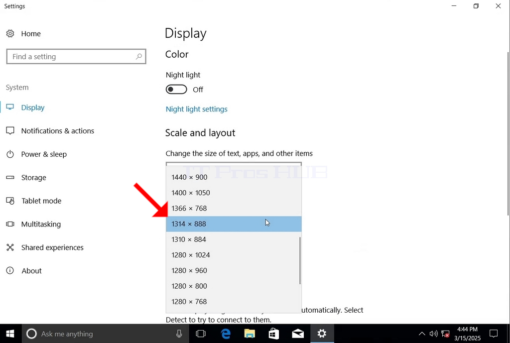Click the search magnifier icon
The image size is (510, 343).
(x=139, y=57)
